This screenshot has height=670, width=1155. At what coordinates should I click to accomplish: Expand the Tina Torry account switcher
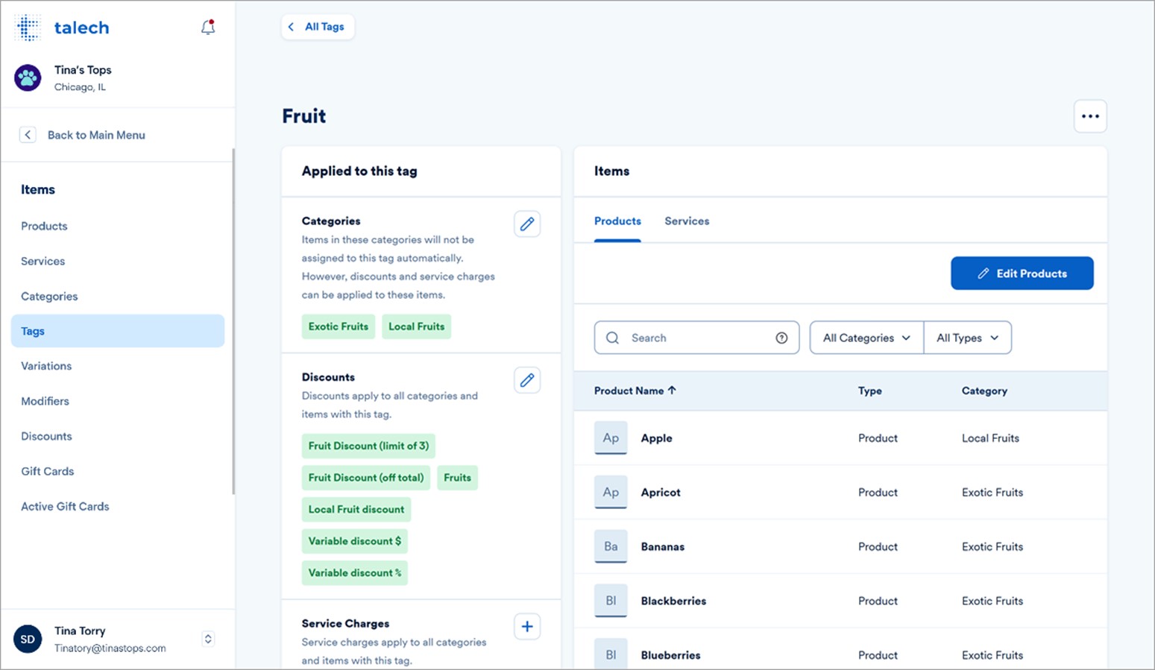(208, 639)
